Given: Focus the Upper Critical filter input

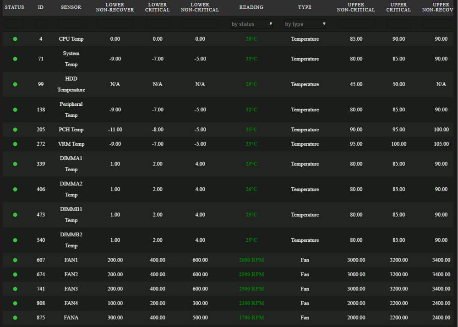Looking at the screenshot, I should [x=398, y=24].
